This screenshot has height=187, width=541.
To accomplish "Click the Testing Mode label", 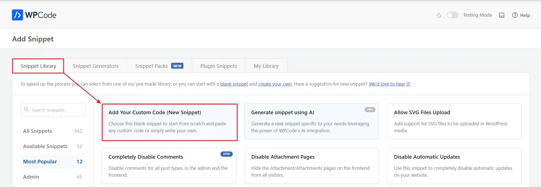I will coord(477,15).
